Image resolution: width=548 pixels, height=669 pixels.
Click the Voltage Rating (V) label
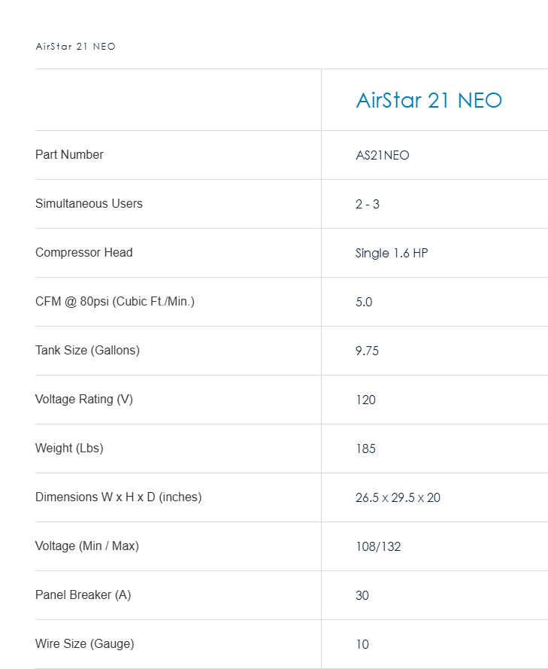tap(83, 399)
